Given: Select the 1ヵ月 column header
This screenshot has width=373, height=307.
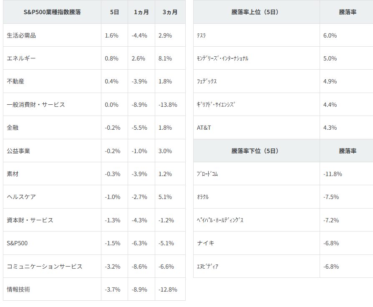Looking at the screenshot, I should pyautogui.click(x=141, y=12).
